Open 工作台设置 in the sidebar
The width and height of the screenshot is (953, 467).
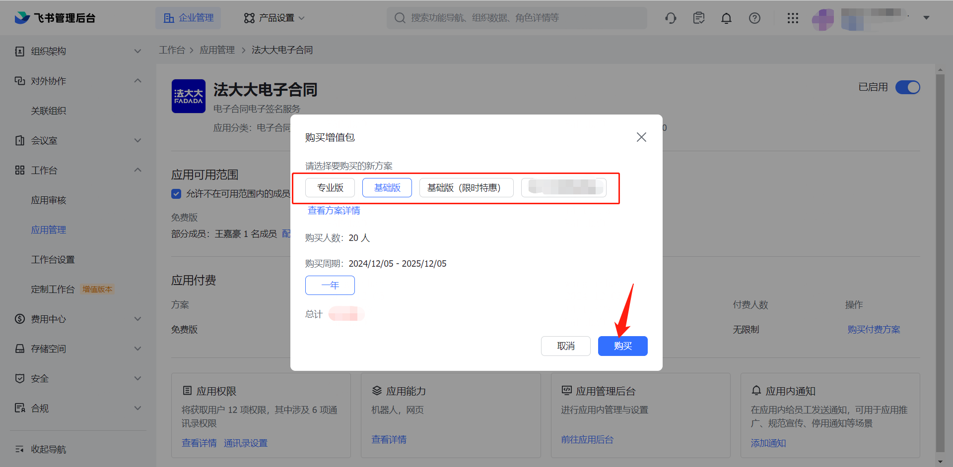tap(53, 259)
